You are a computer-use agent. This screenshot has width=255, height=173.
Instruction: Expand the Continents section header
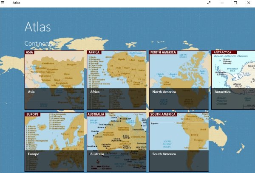point(41,44)
